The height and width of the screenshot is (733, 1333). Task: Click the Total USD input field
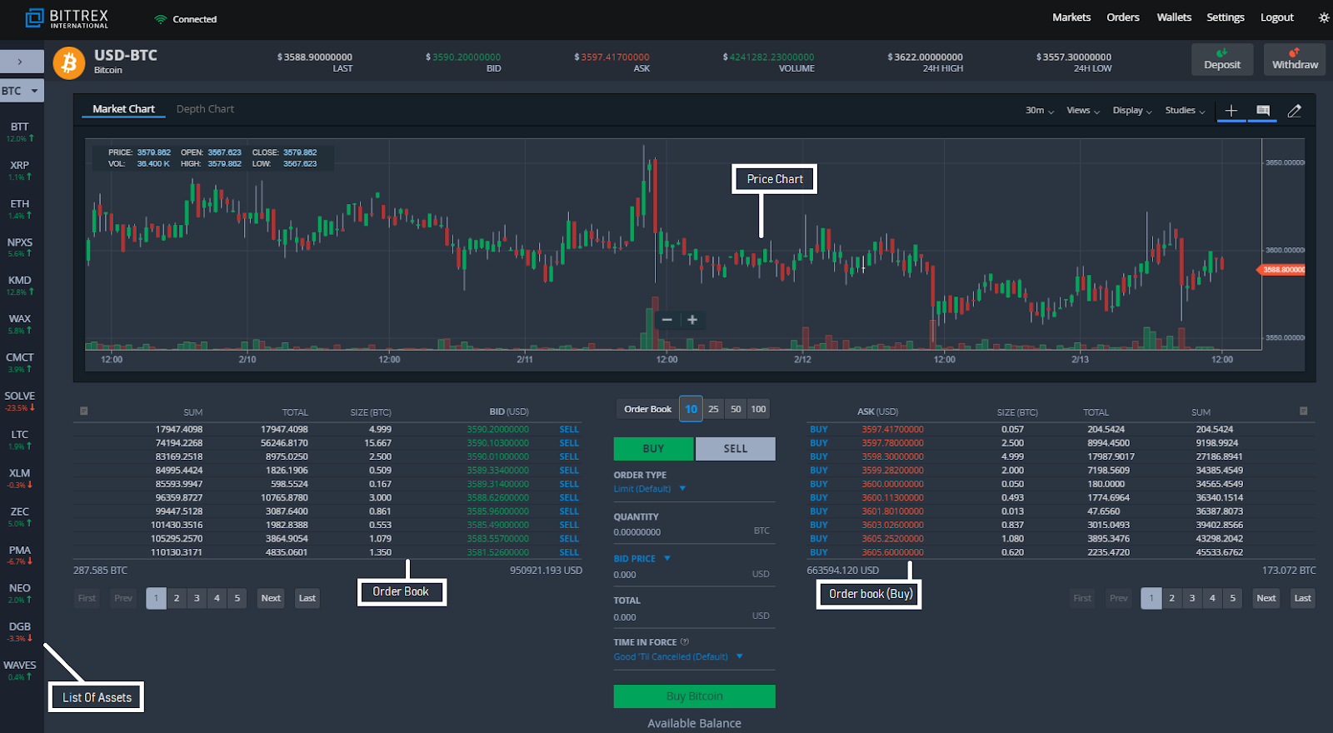point(695,617)
